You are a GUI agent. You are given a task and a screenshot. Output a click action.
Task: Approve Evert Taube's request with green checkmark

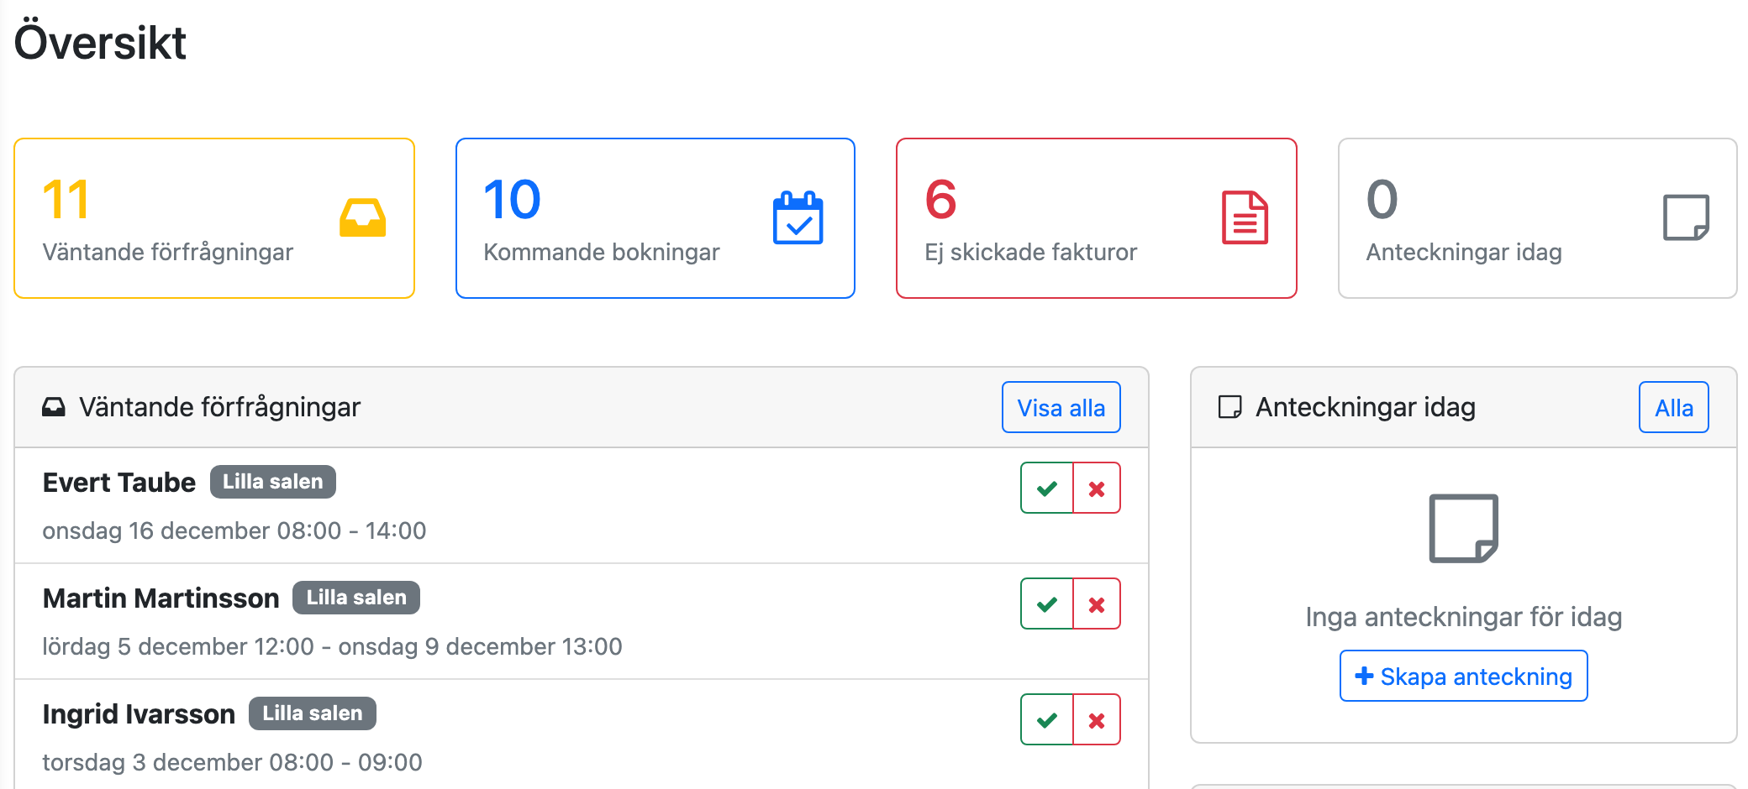1046,488
